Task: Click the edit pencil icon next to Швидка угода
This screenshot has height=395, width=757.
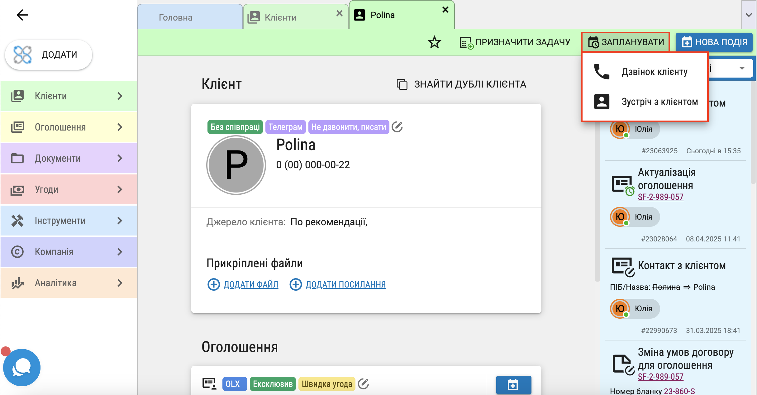Action: 363,384
